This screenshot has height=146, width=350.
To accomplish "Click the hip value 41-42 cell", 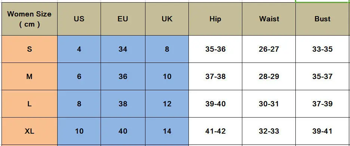I will pyautogui.click(x=215, y=131).
